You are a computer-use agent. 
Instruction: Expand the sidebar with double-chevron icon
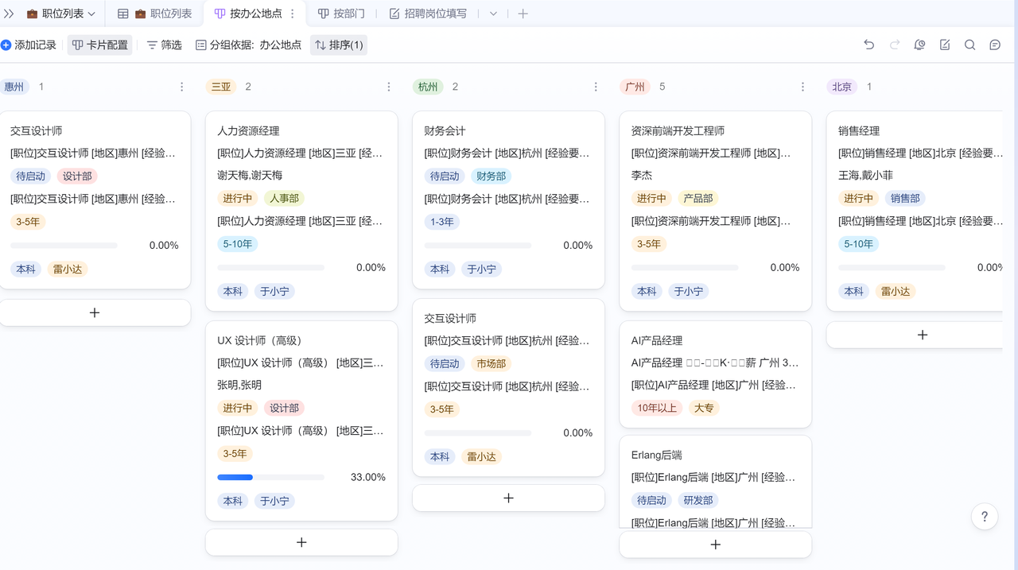(9, 14)
